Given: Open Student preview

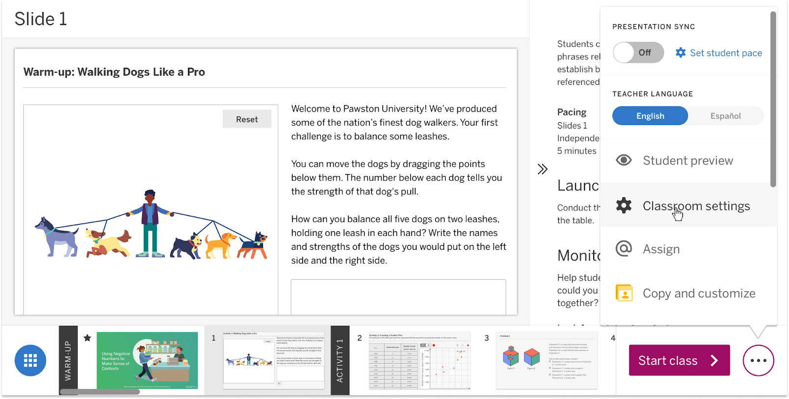Looking at the screenshot, I should pyautogui.click(x=689, y=160).
